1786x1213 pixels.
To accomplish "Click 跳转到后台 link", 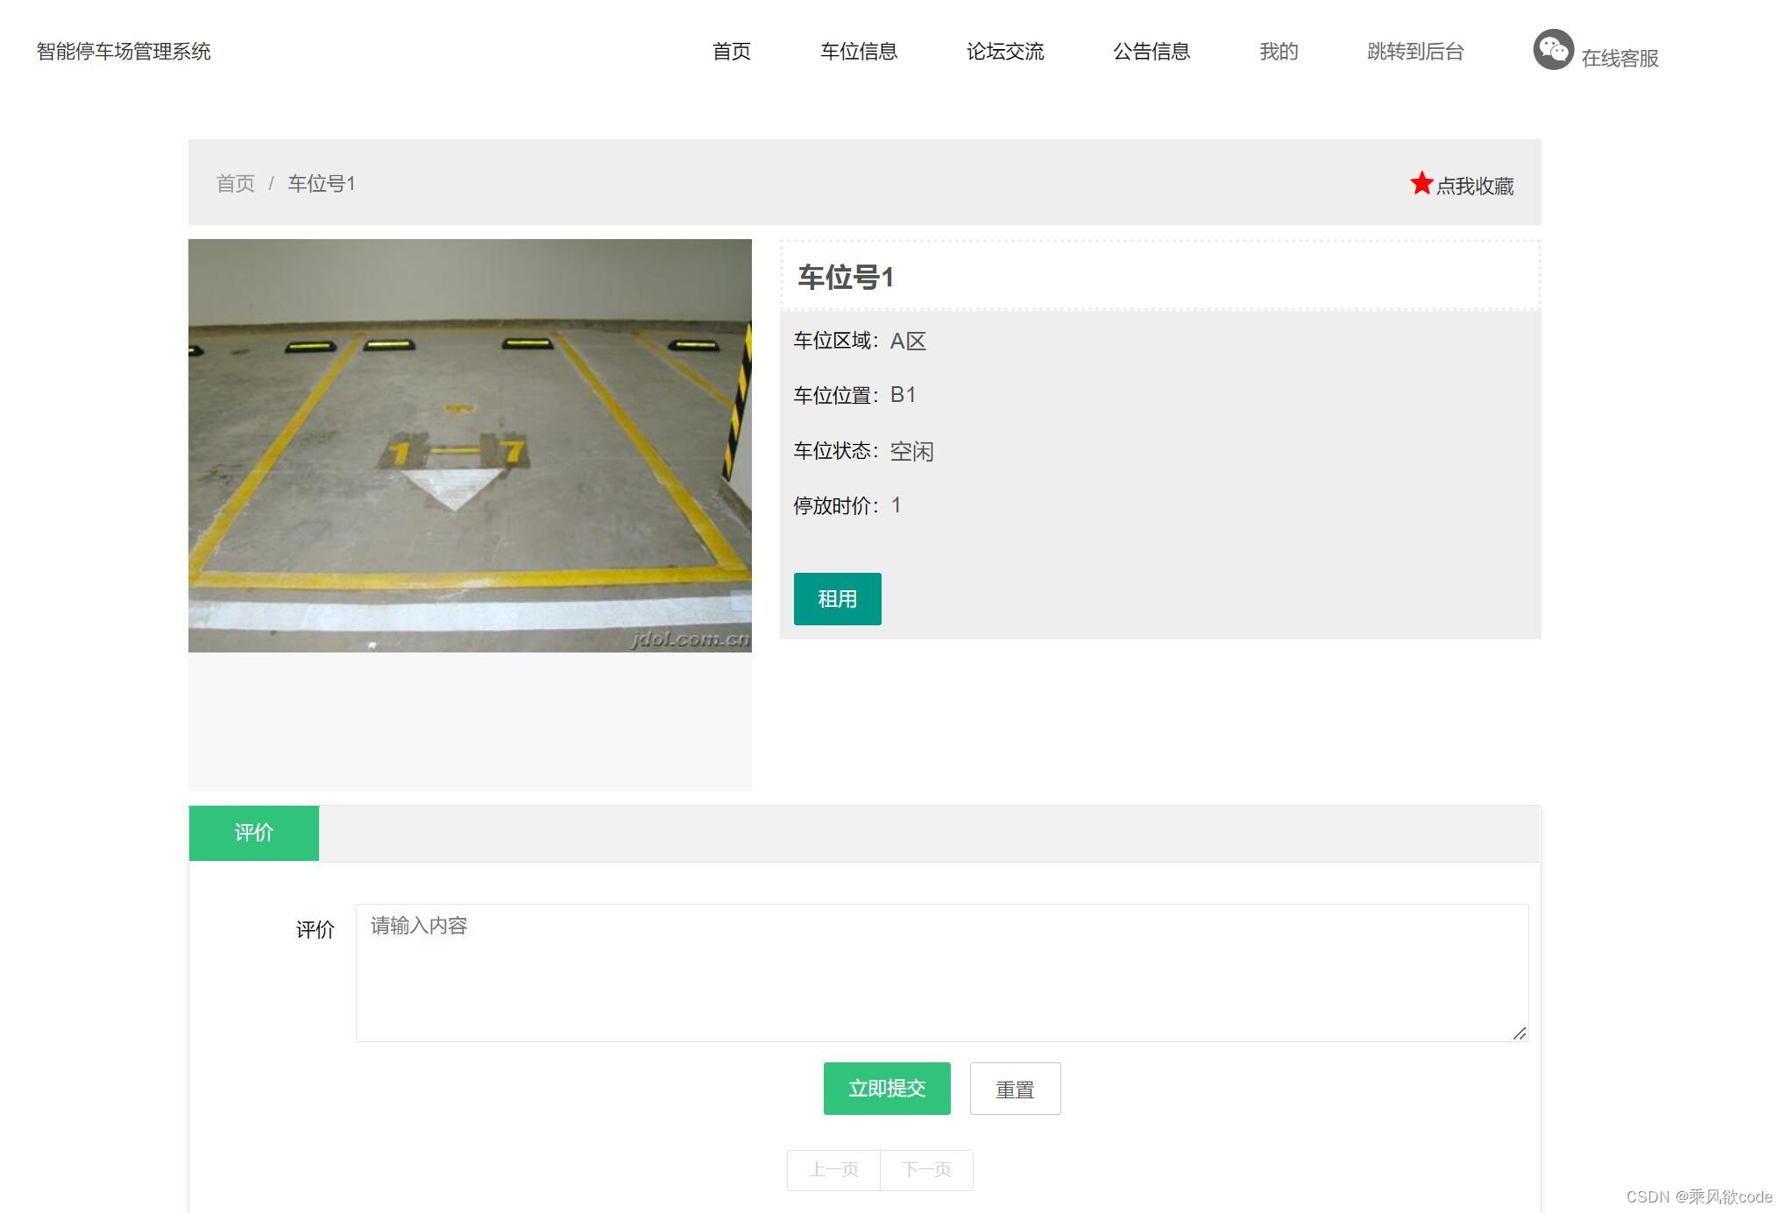I will coord(1414,52).
